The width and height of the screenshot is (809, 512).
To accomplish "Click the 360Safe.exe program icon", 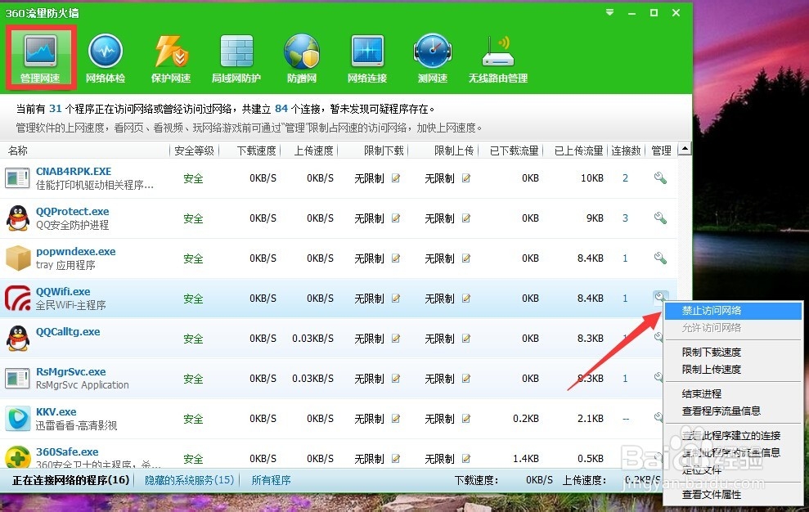I will click(x=17, y=458).
